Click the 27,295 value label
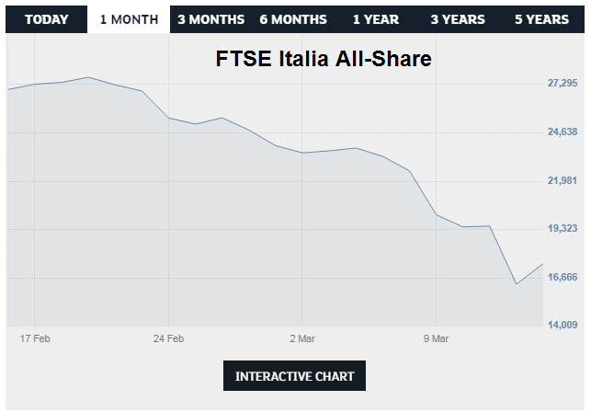 (x=562, y=84)
